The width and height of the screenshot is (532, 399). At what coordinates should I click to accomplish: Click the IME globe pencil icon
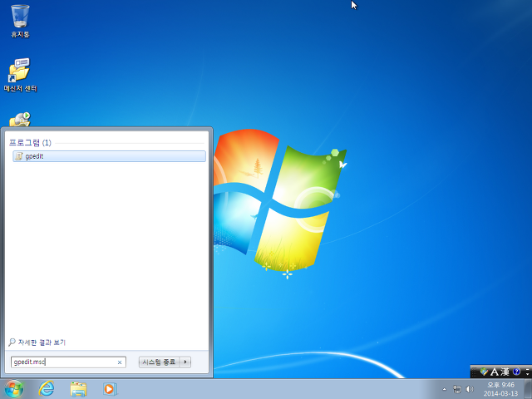tap(484, 372)
